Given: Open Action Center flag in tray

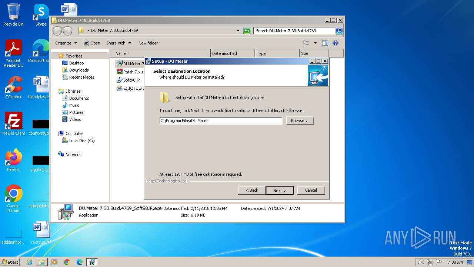Looking at the screenshot, I should pos(439,262).
